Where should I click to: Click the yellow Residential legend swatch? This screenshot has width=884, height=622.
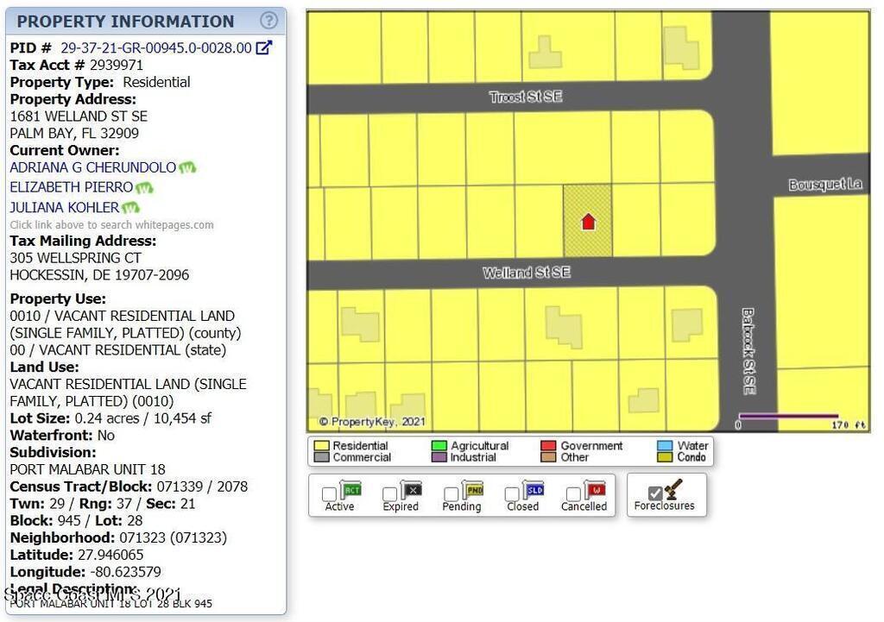click(x=321, y=446)
